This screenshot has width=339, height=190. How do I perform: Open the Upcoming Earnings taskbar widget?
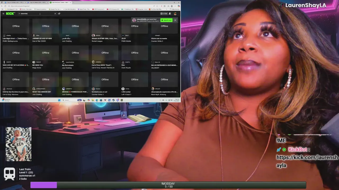[x=6, y=100]
